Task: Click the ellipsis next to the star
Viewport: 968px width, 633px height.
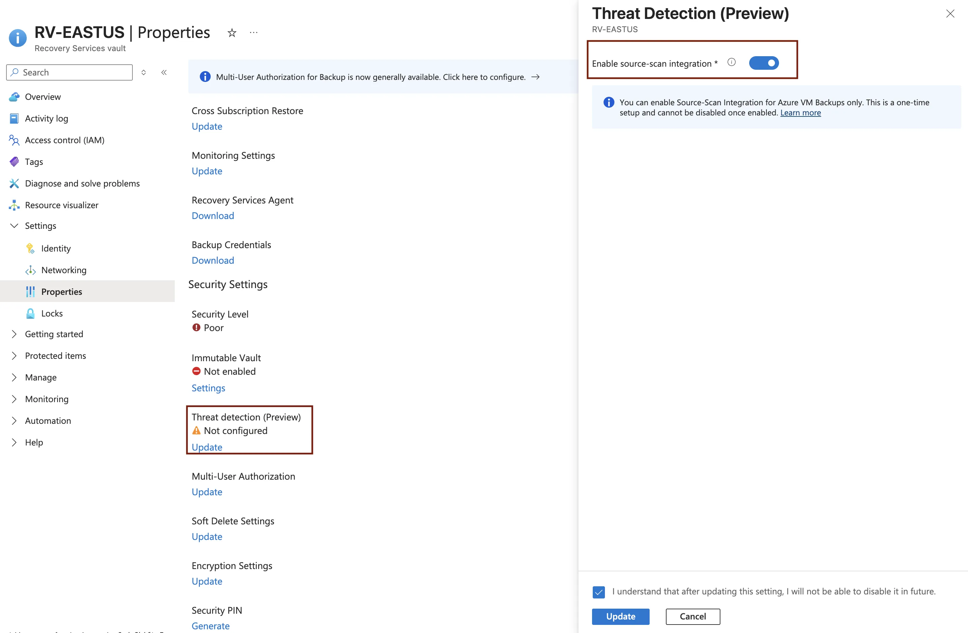Action: point(253,32)
